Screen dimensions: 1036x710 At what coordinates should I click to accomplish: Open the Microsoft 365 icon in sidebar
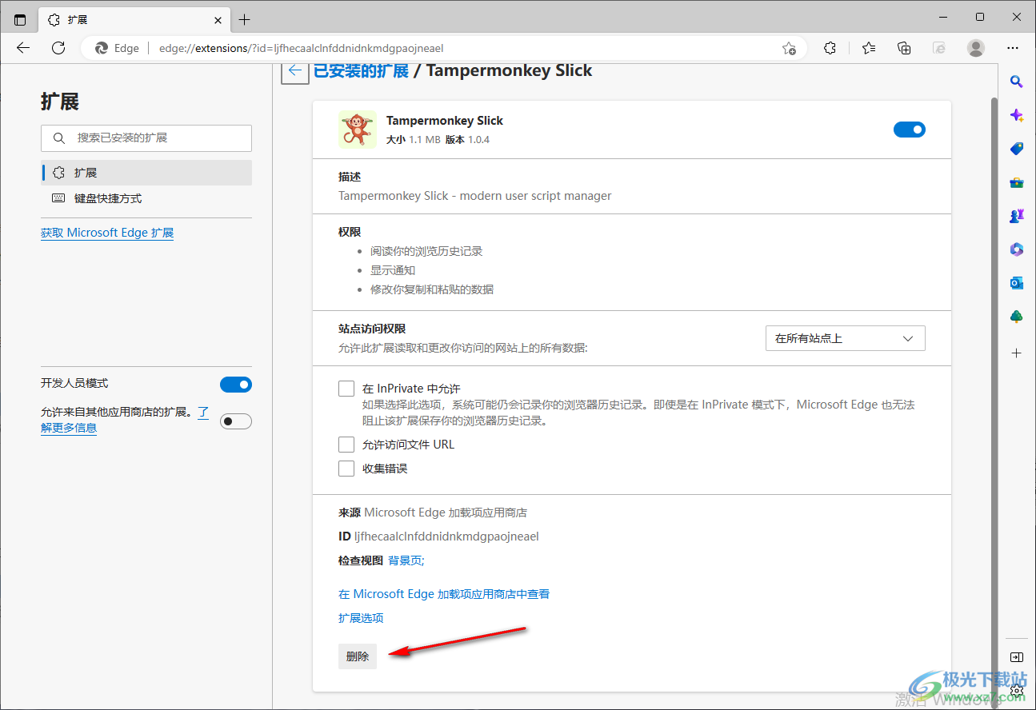1017,249
